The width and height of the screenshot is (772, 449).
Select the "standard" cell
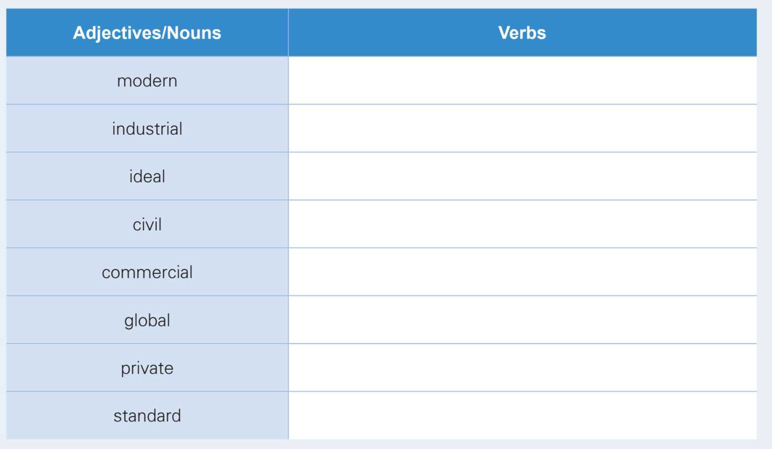(147, 416)
